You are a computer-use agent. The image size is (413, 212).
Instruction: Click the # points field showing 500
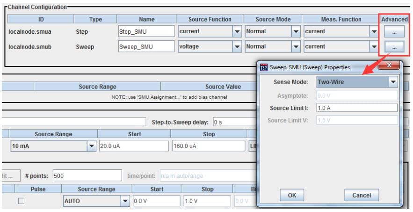87,176
